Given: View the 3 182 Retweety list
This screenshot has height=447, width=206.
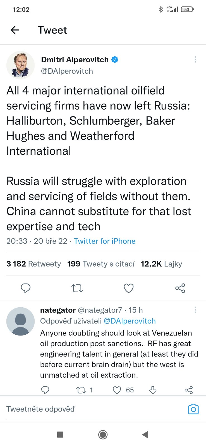Looking at the screenshot, I should (x=33, y=264).
